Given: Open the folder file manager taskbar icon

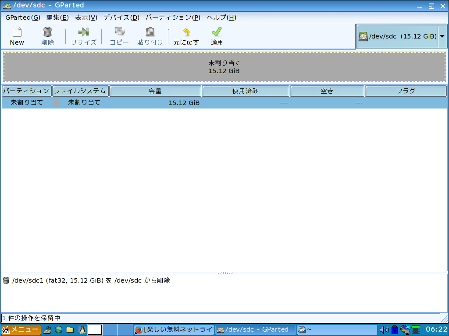Looking at the screenshot, I should click(x=70, y=330).
